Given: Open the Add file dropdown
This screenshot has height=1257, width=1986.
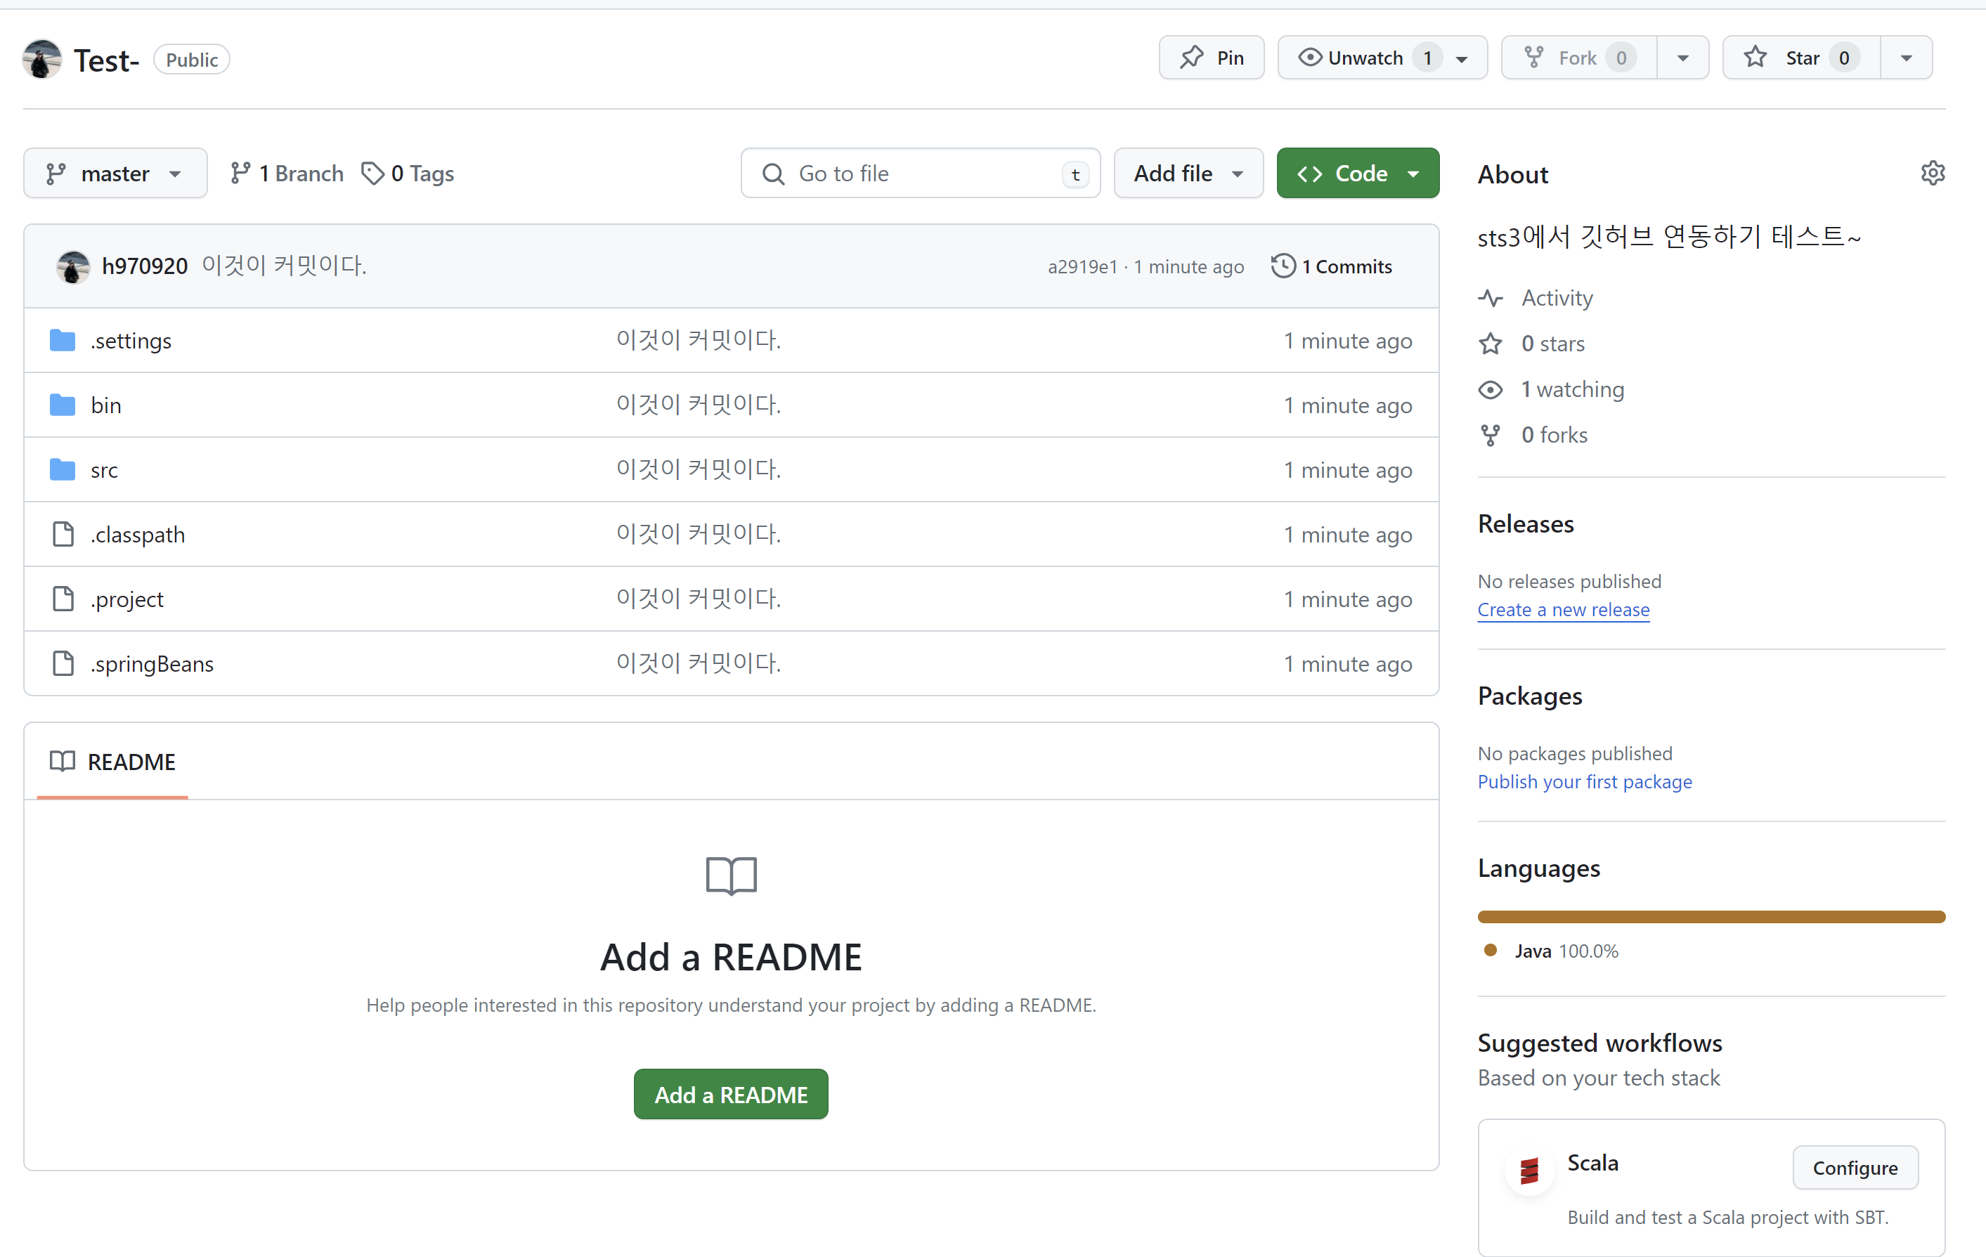Looking at the screenshot, I should [x=1188, y=174].
